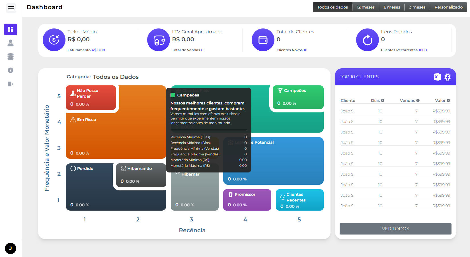Image resolution: width=470 pixels, height=257 pixels.
Task: Click the J user avatar
Action: [11, 248]
